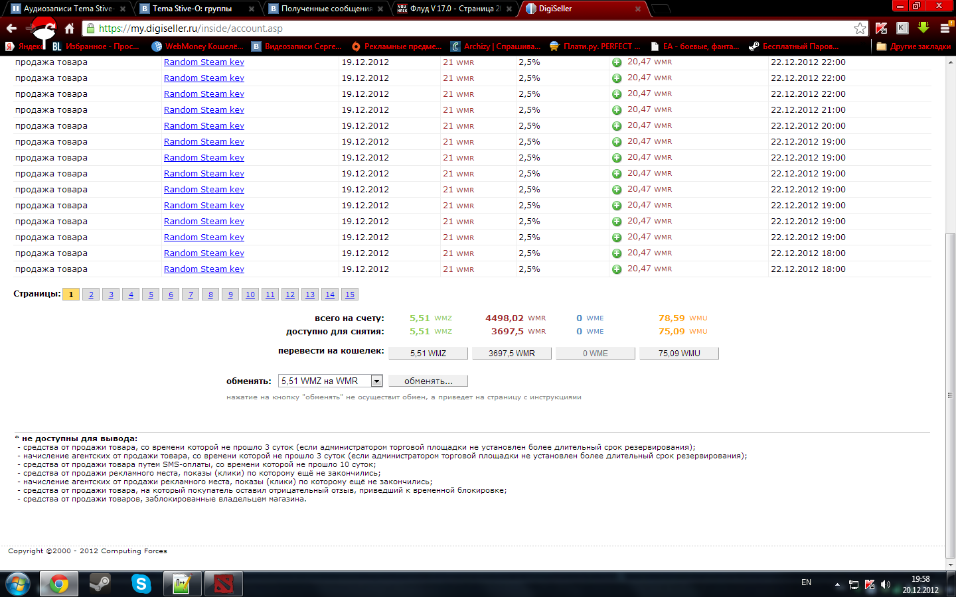956x597 pixels.
Task: Open the BL Избранное bookmark
Action: coord(96,46)
